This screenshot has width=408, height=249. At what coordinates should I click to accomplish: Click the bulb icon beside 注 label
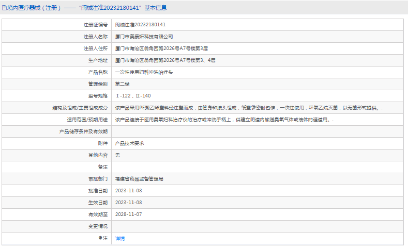click(x=100, y=238)
